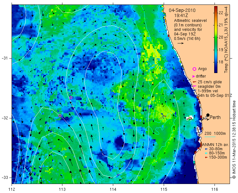Image resolution: width=238 pixels, height=193 pixels.
Task: Click the '(0.1m contours)' text
Action: tap(188, 25)
